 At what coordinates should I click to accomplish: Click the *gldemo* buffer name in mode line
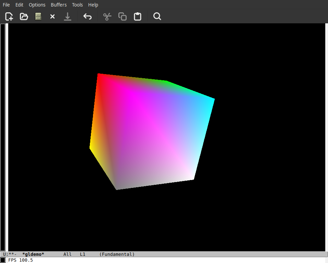(x=33, y=254)
